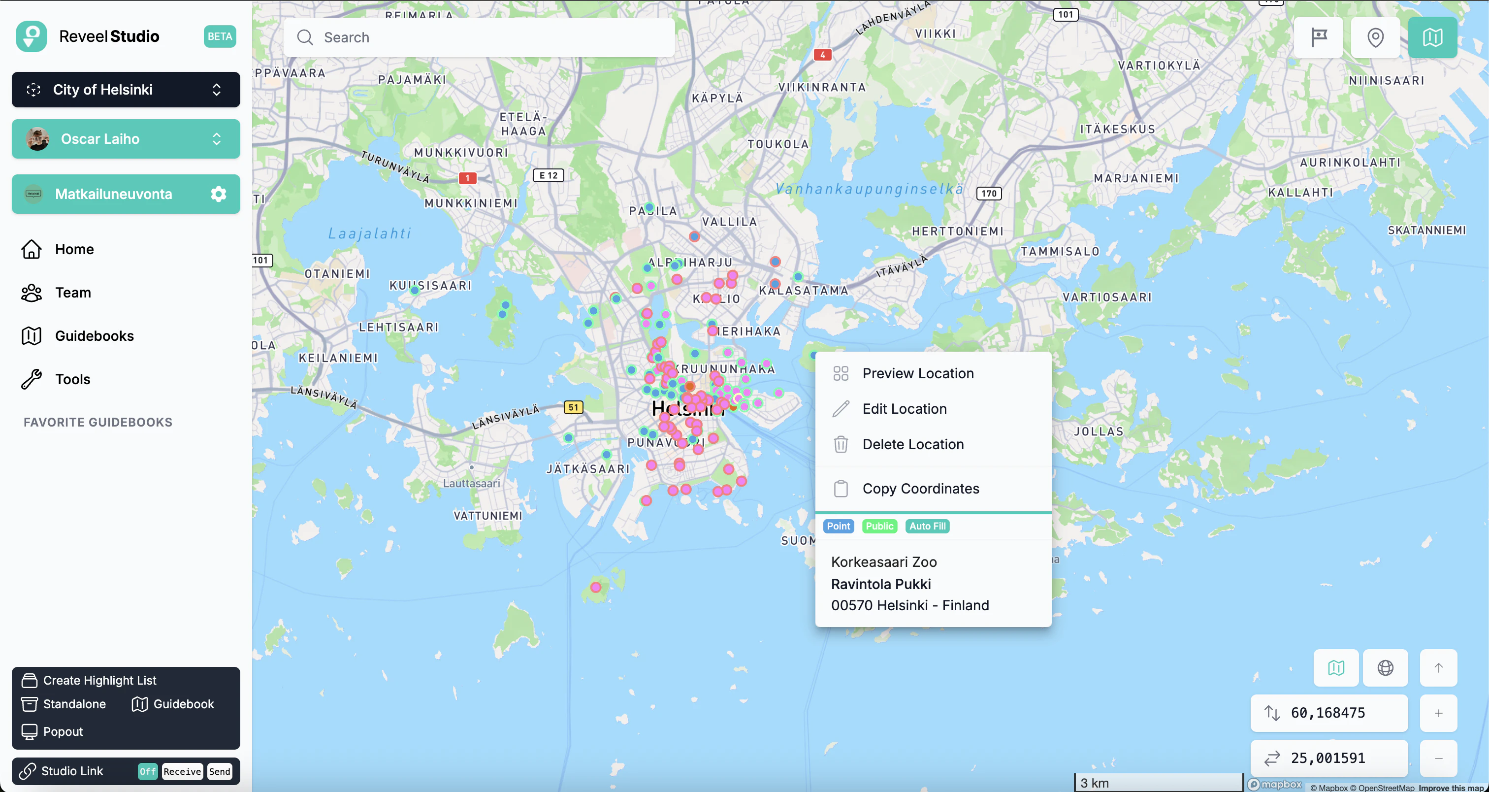Click the flag icon button top right
Viewport: 1489px width, 792px height.
click(x=1318, y=37)
